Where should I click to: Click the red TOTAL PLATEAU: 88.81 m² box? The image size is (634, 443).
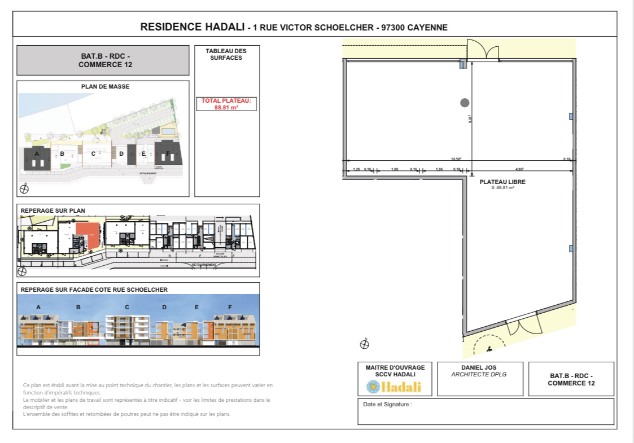click(226, 104)
